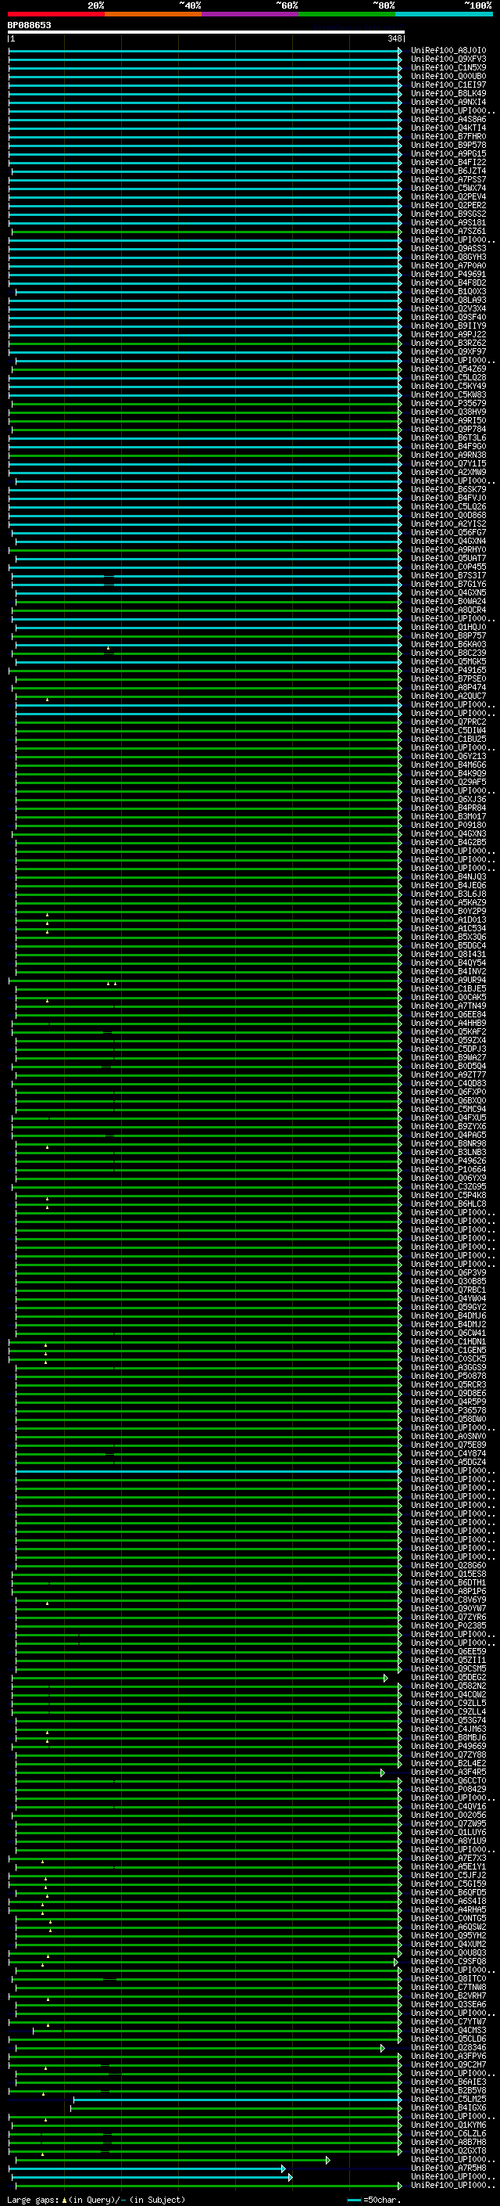Click the UniRef100_Q5UAT7 sequence name
The image size is (500, 2206).
[448, 559]
